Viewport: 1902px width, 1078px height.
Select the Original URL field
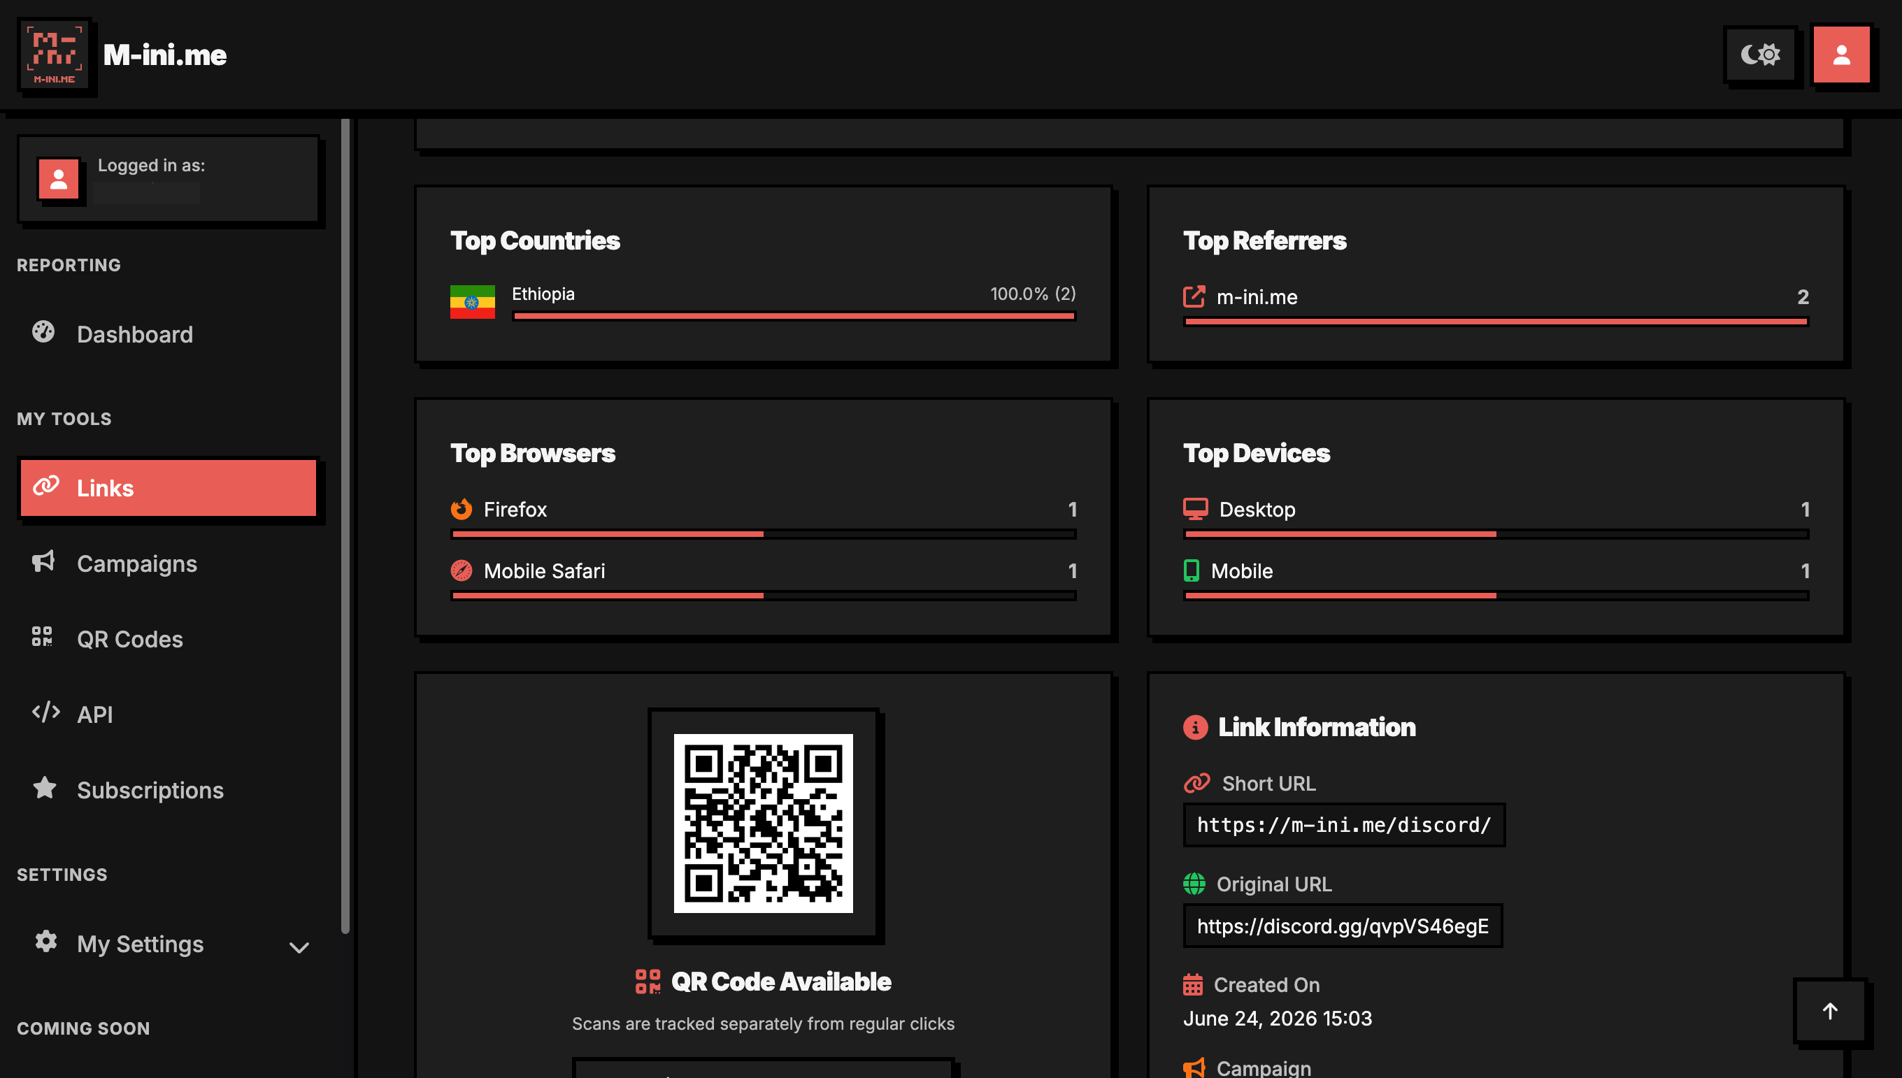coord(1343,926)
